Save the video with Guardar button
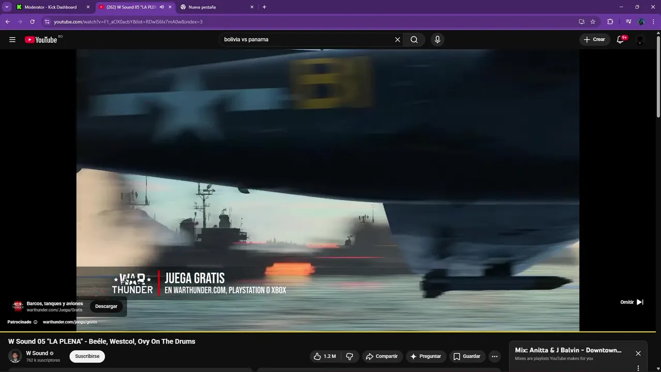Screen dimensions: 661x372 pyautogui.click(x=467, y=357)
